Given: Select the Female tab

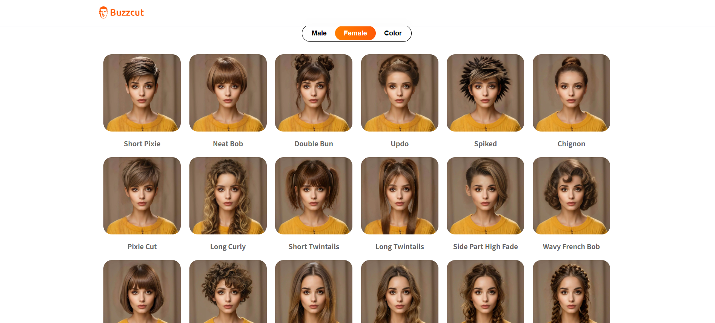Looking at the screenshot, I should [x=355, y=33].
